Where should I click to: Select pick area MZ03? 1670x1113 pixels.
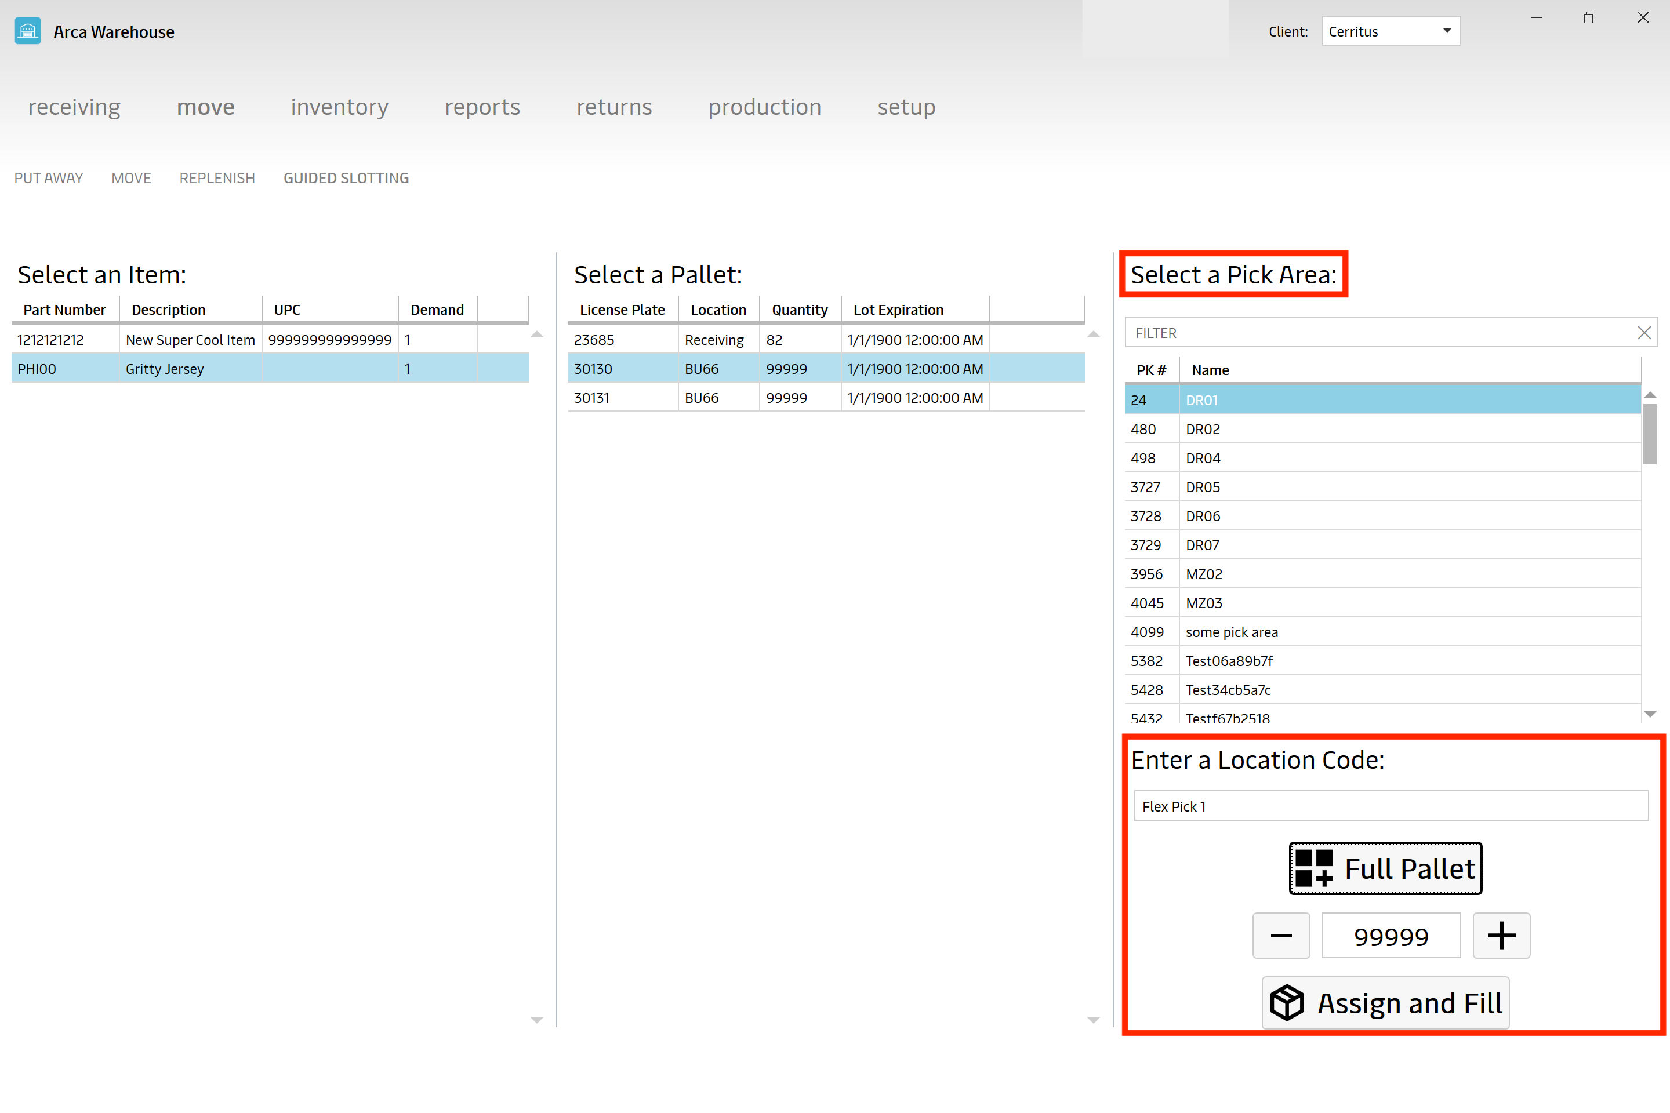[1382, 603]
